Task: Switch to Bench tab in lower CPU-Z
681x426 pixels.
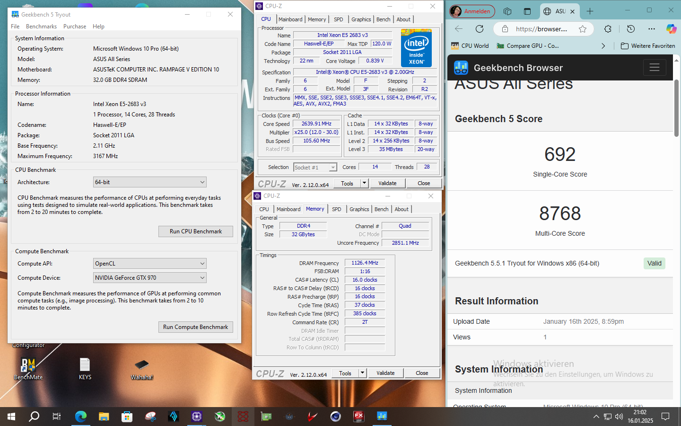Action: click(382, 209)
